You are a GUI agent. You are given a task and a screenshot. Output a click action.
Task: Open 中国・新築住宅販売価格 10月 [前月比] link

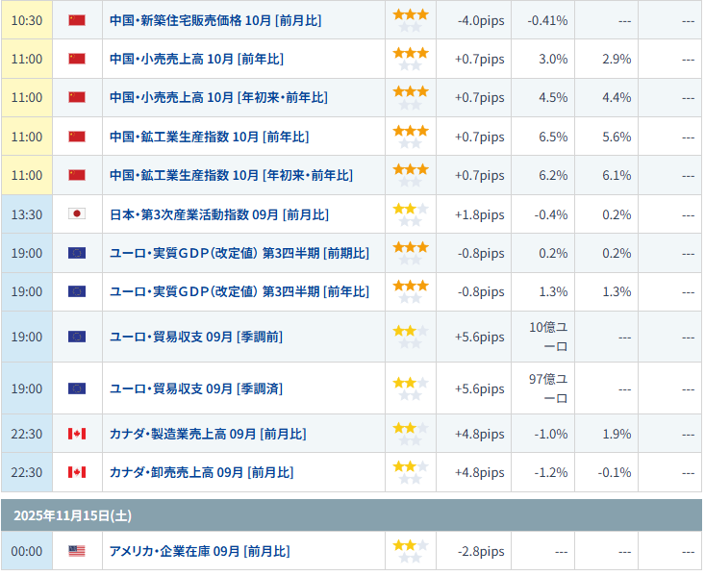click(215, 20)
